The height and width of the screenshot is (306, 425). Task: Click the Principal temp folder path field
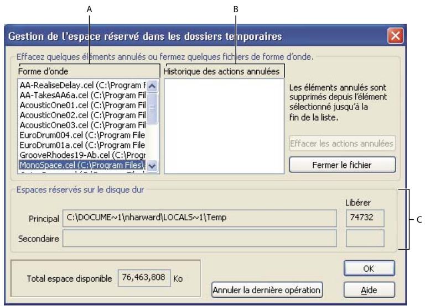coord(200,218)
